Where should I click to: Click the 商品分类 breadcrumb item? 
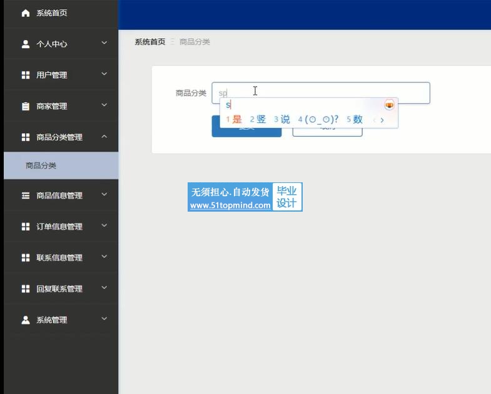[195, 42]
